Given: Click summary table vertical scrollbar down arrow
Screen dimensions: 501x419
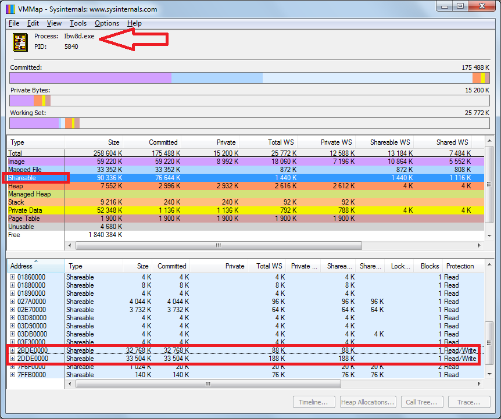Looking at the screenshot, I should pyautogui.click(x=489, y=236).
